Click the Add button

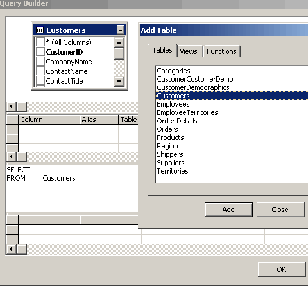click(228, 210)
